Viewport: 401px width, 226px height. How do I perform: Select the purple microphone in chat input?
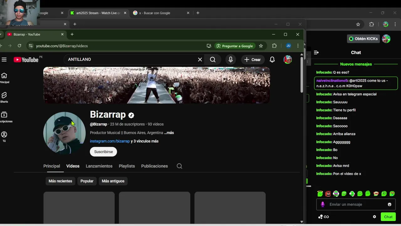pyautogui.click(x=323, y=204)
